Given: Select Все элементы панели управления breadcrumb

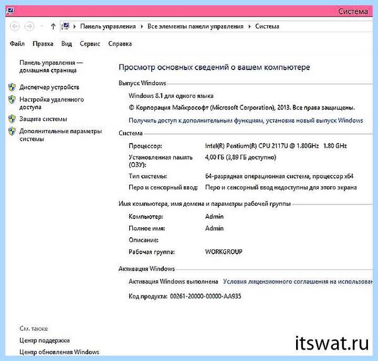Looking at the screenshot, I should (195, 27).
